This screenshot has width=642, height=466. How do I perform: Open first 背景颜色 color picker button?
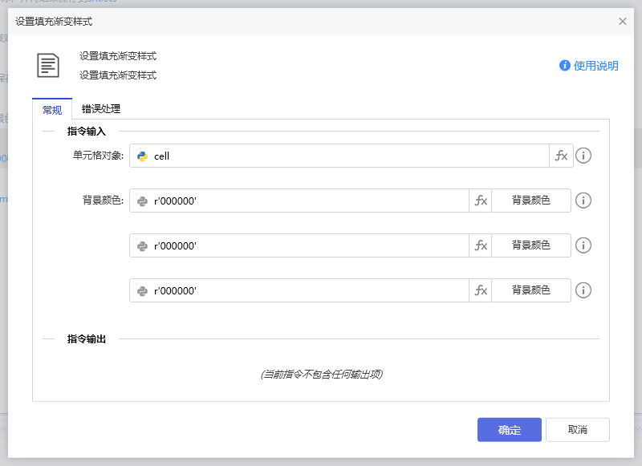[531, 201]
